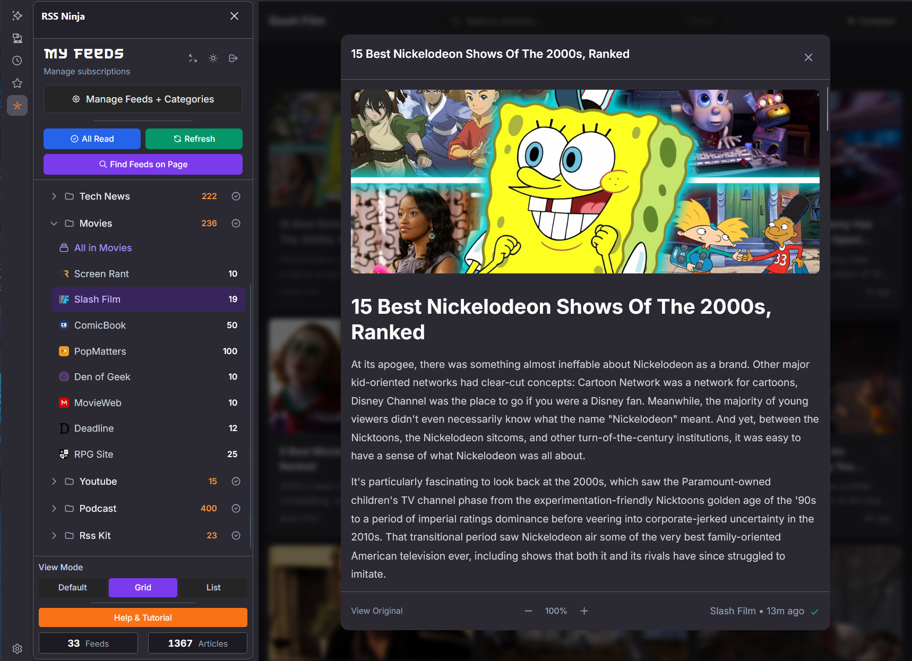This screenshot has width=912, height=661.
Task: Click the sign-out icon next to My Feeds
Action: (x=233, y=58)
